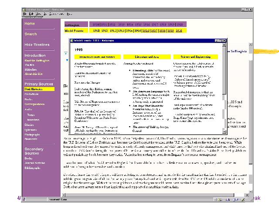
Task: Expand the collapsed Netscape toolbar handle
Action: pyautogui.click(x=32, y=17)
